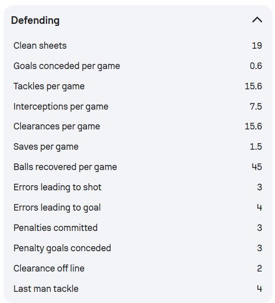Click Errors leading to goal label
Image resolution: width=275 pixels, height=303 pixels.
pyautogui.click(x=57, y=208)
